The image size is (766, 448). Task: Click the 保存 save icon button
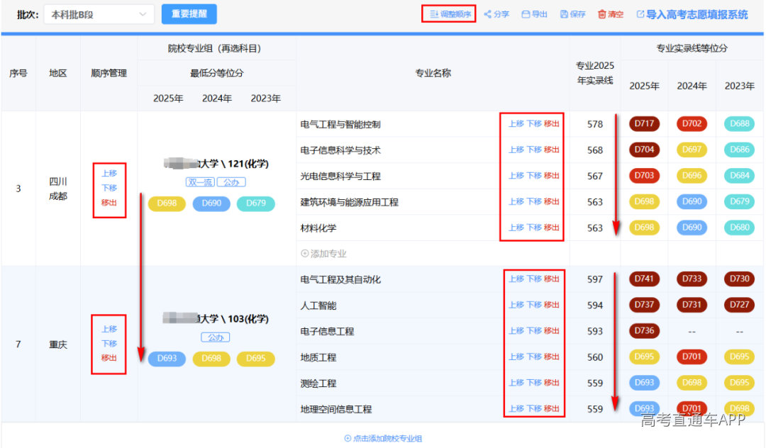pos(572,14)
